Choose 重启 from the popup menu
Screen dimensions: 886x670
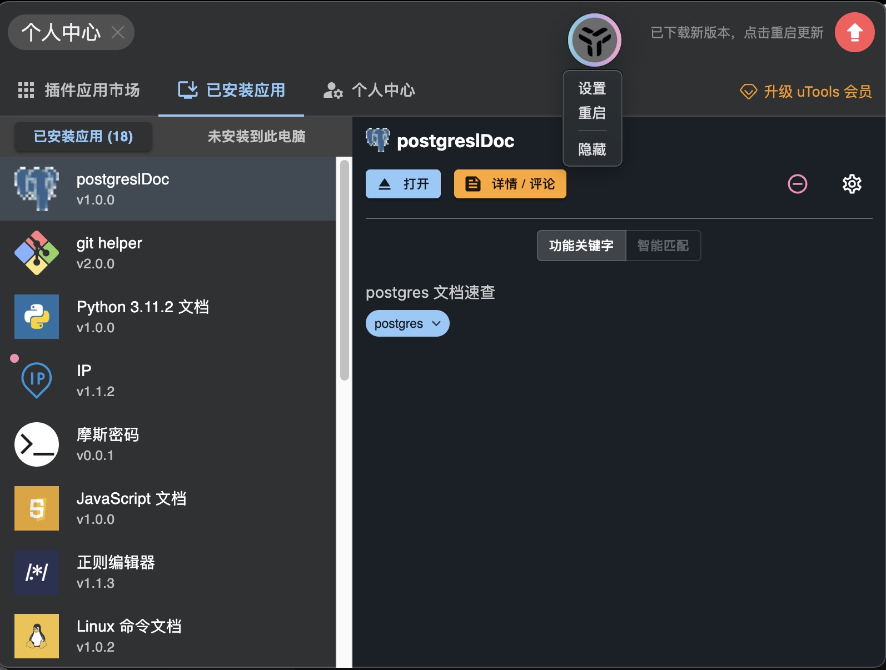click(x=592, y=113)
